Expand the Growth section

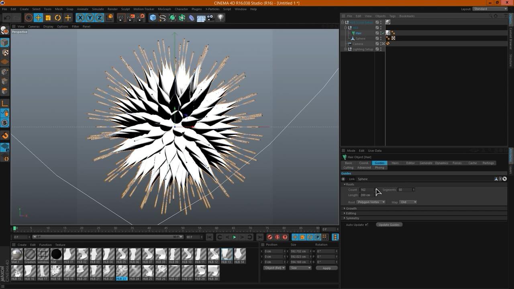click(351, 208)
